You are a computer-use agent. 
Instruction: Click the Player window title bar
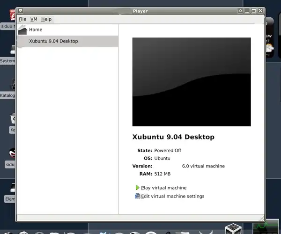click(140, 10)
